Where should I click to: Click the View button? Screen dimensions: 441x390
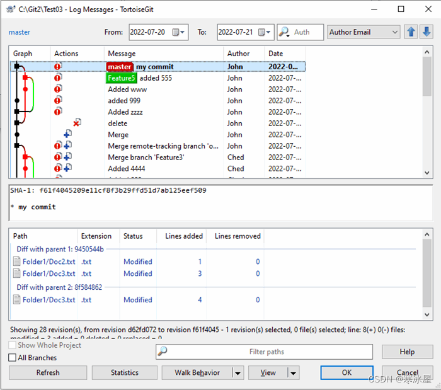coord(268,372)
